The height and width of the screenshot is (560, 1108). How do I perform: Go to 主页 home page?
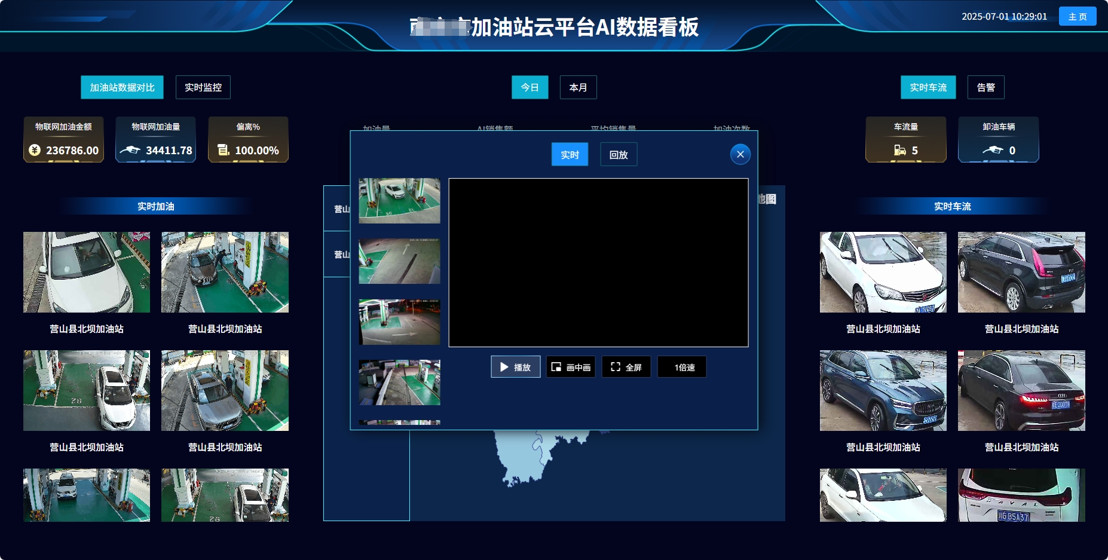(1078, 16)
